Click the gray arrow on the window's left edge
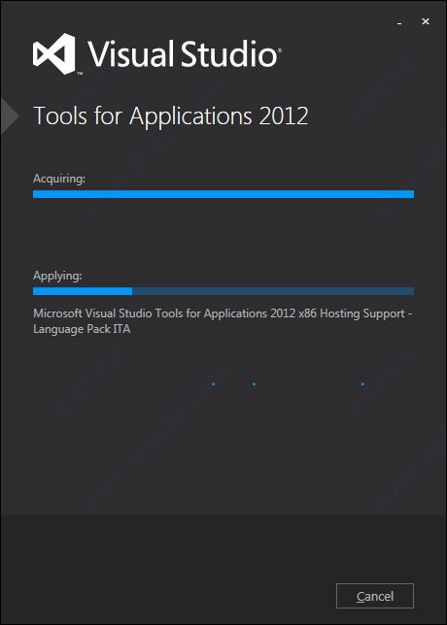This screenshot has height=625, width=447. point(10,116)
